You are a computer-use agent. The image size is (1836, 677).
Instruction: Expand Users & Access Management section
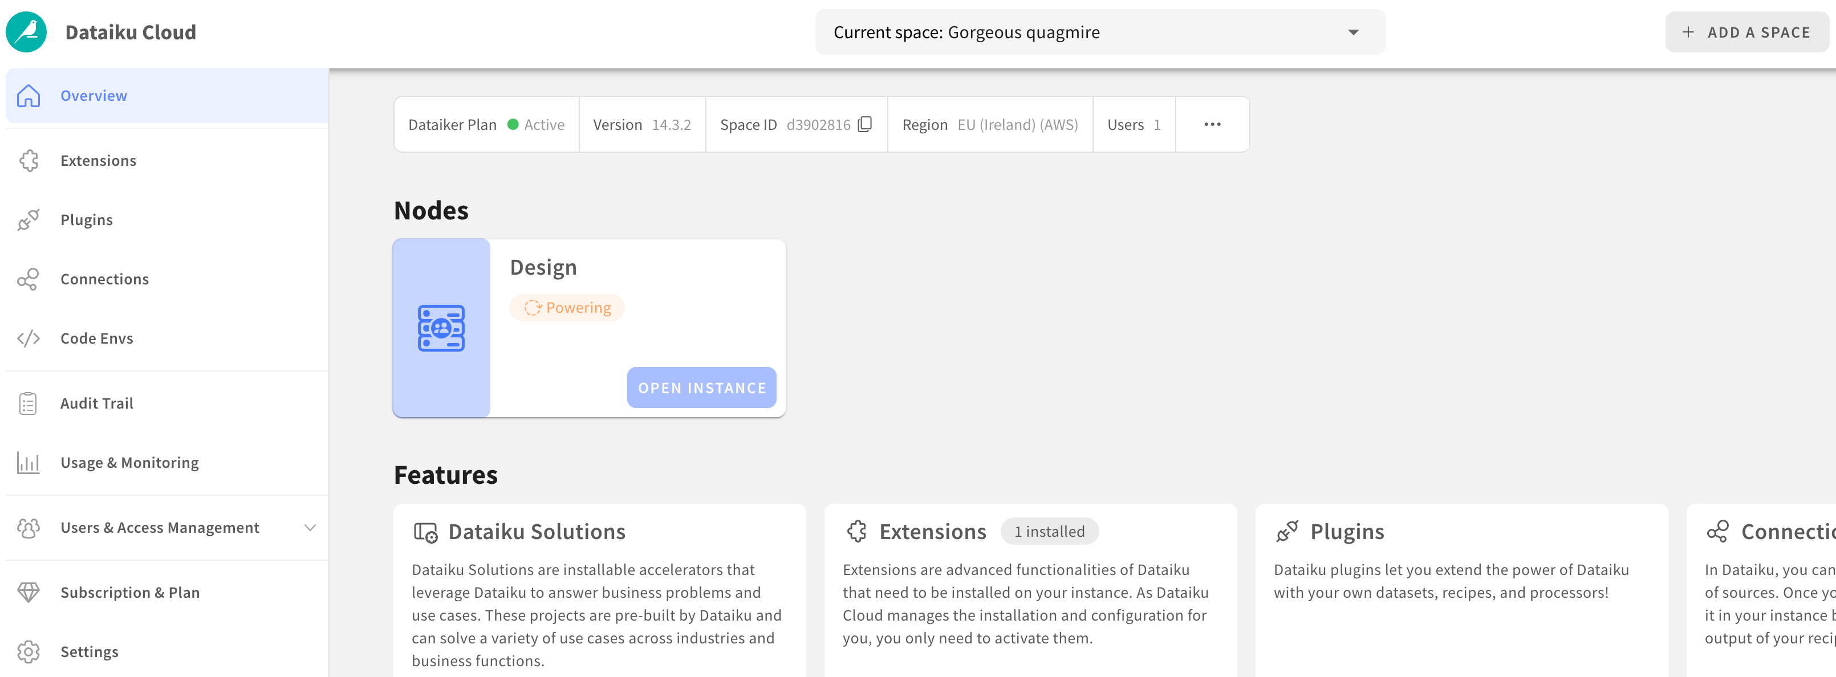(309, 527)
